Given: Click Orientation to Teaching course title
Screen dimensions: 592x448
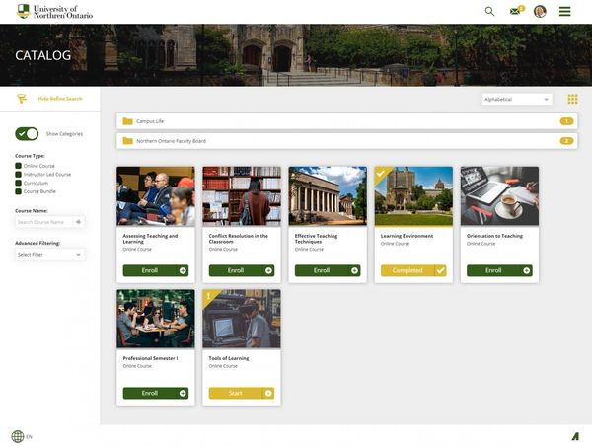Looking at the screenshot, I should (494, 236).
